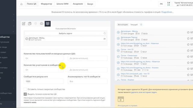Screen dimensions: 193x108
Task: Click удалить всю историю задач link
Action: 144,92
